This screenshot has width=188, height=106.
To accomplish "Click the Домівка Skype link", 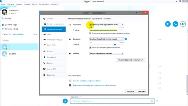I will (x=11, y=25).
